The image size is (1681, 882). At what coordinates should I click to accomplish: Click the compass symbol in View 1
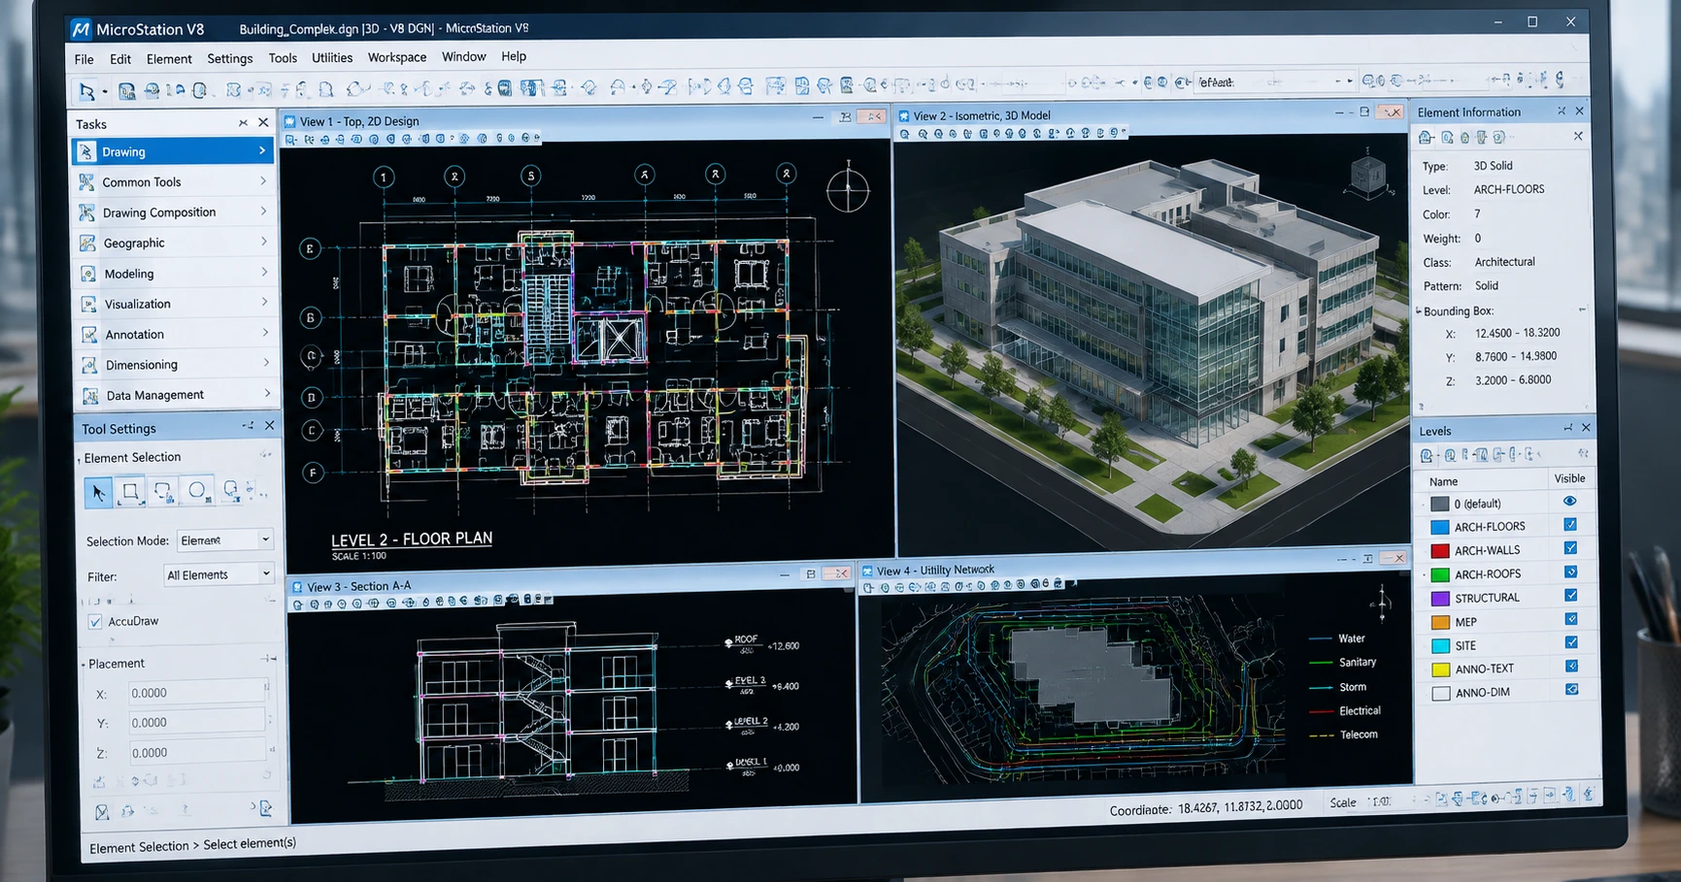pyautogui.click(x=848, y=188)
